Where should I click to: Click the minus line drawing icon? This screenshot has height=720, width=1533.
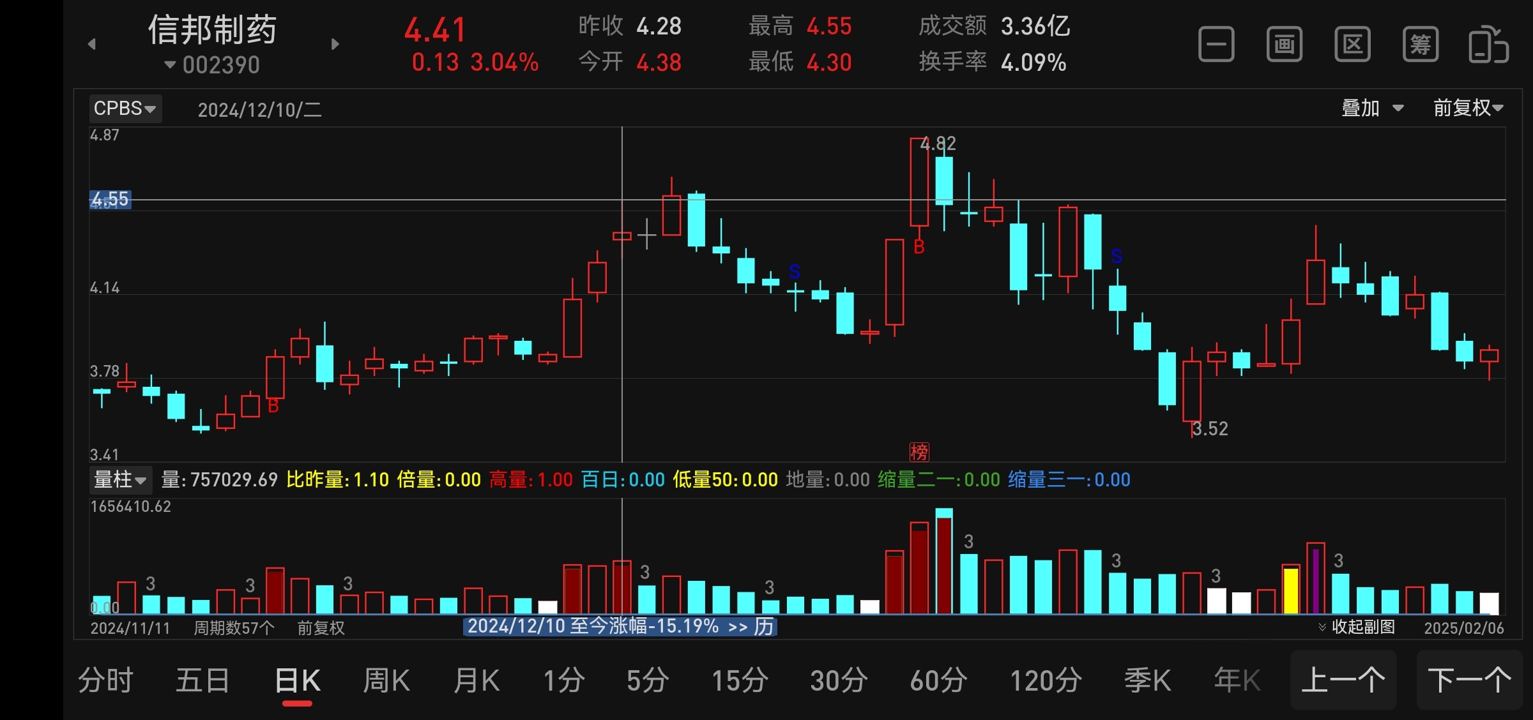click(1216, 45)
